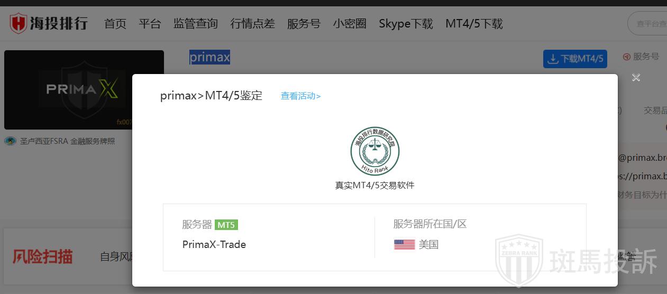Click the United States flag icon
This screenshot has height=294, width=667.
pyautogui.click(x=404, y=245)
